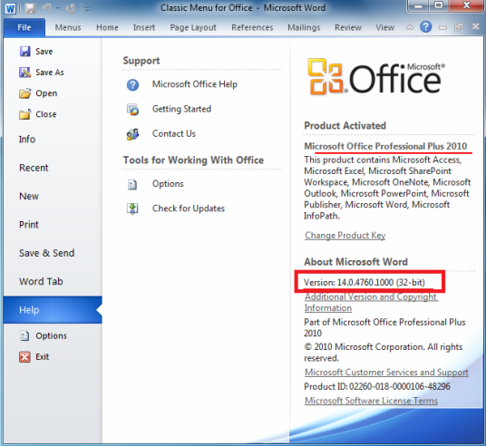Close the document with the ribbon X
486x446 pixels.
pyautogui.click(x=475, y=26)
